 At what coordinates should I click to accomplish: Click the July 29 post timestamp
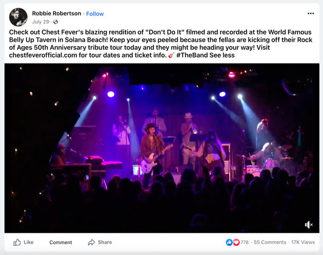41,22
